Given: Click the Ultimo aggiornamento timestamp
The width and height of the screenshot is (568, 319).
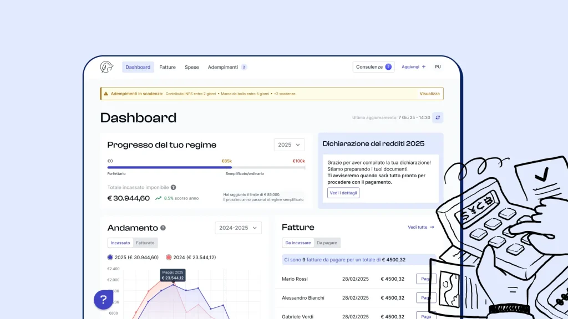Looking at the screenshot, I should point(391,117).
